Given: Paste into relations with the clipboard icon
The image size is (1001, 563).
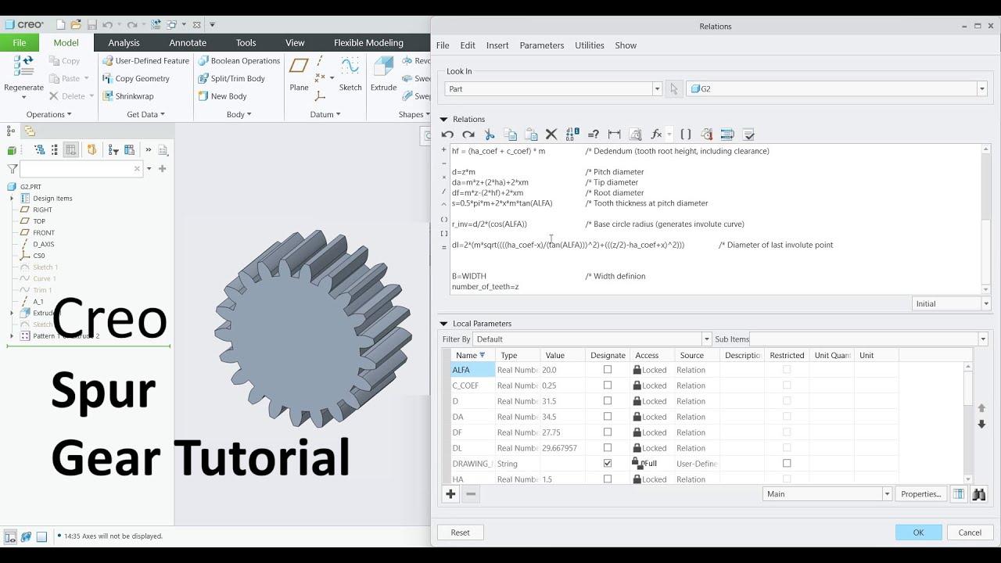Looking at the screenshot, I should pyautogui.click(x=531, y=134).
